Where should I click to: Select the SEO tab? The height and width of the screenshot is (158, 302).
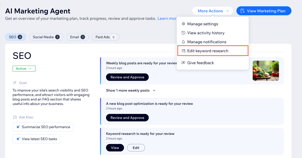[15, 37]
